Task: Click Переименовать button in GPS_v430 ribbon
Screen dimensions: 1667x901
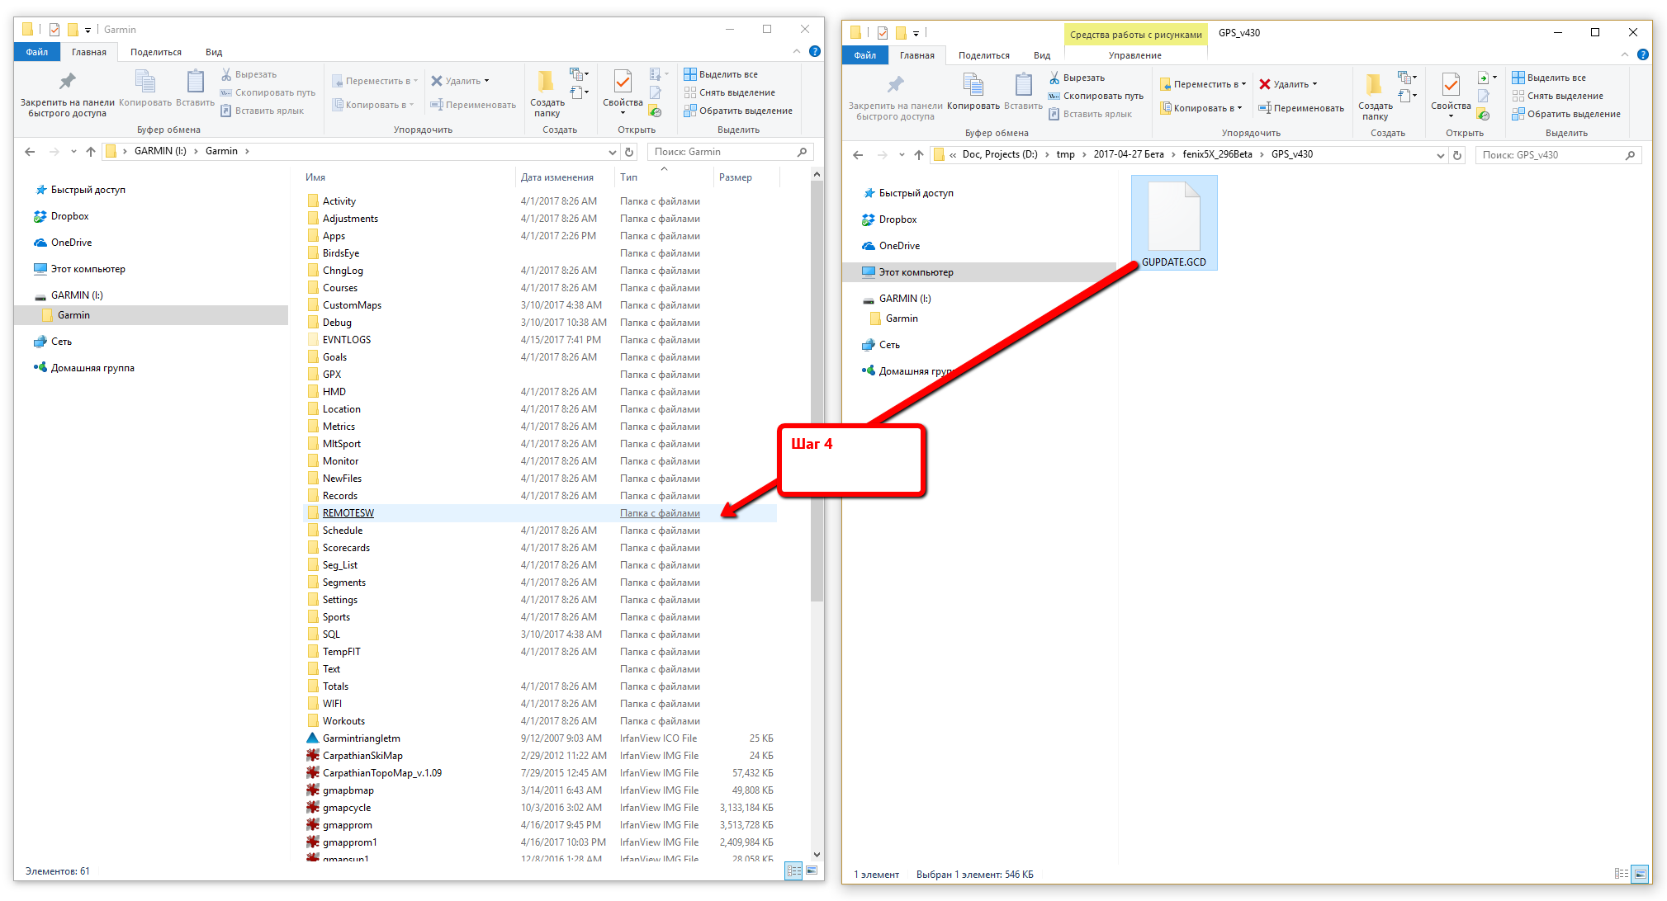Action: pos(1300,108)
